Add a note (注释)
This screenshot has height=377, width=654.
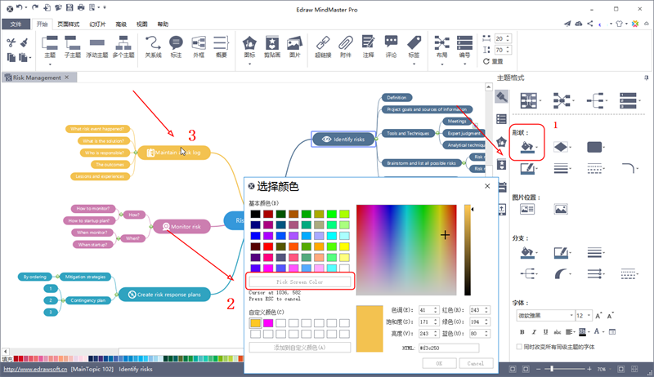(x=368, y=47)
